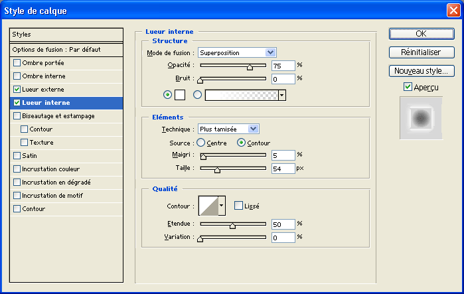Image resolution: width=464 pixels, height=294 pixels.
Task: Disable the Lueur externe checkbox
Action: point(17,89)
